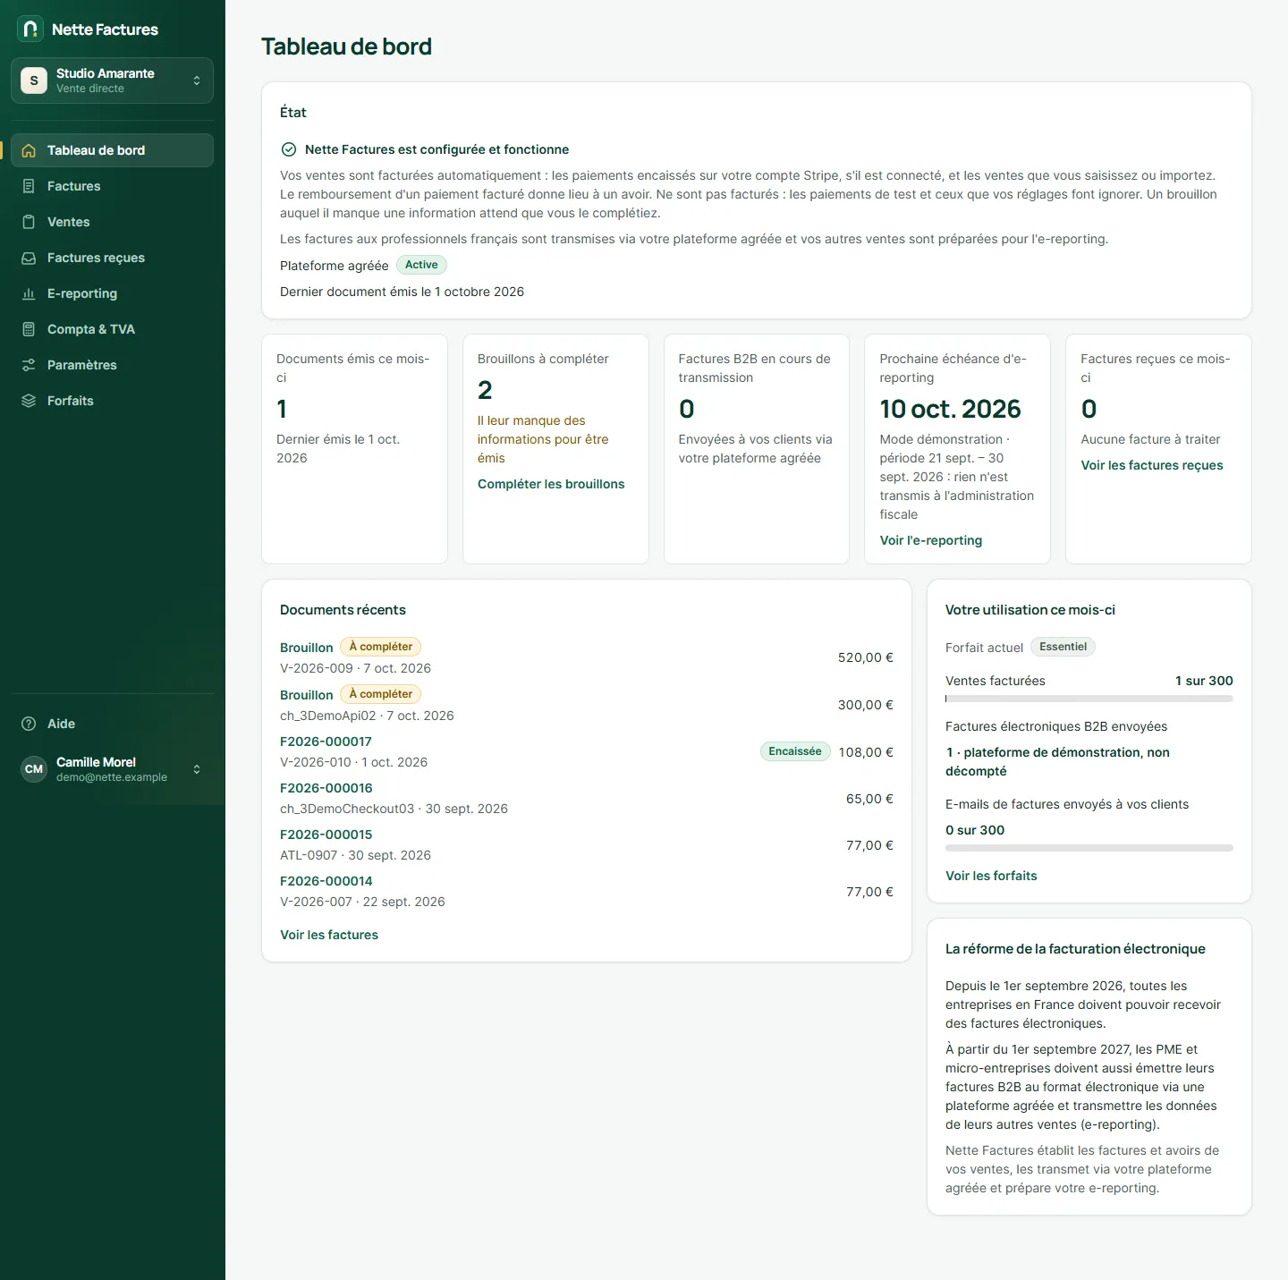Image resolution: width=1288 pixels, height=1280 pixels.
Task: Follow the Voir l'e-reporting link
Action: tap(931, 540)
